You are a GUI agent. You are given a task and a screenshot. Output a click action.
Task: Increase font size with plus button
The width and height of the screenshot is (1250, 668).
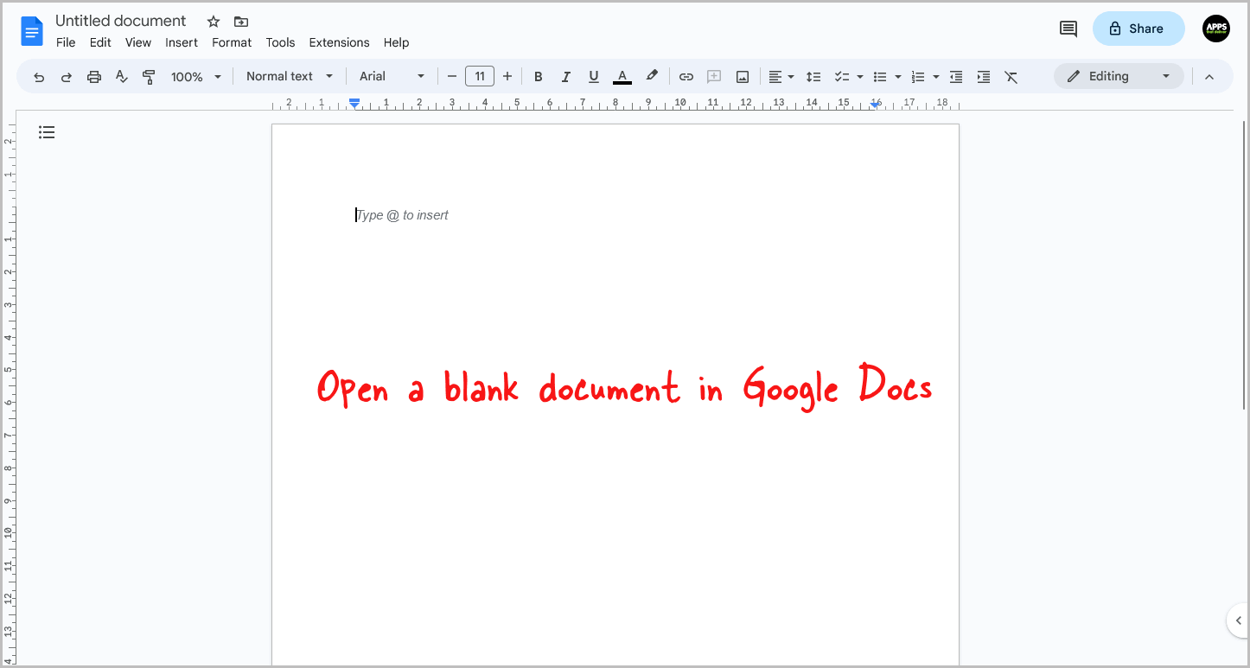click(507, 76)
